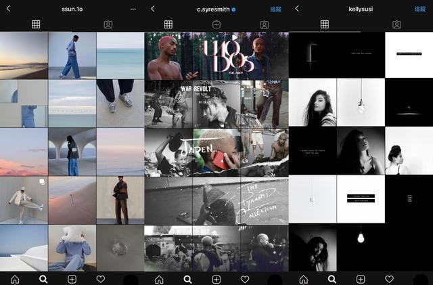Open tagged photos tab on c.syresmith profile
This screenshot has width=433, height=285.
pyautogui.click(x=265, y=24)
